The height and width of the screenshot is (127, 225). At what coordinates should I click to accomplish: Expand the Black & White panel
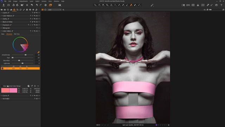1,22
